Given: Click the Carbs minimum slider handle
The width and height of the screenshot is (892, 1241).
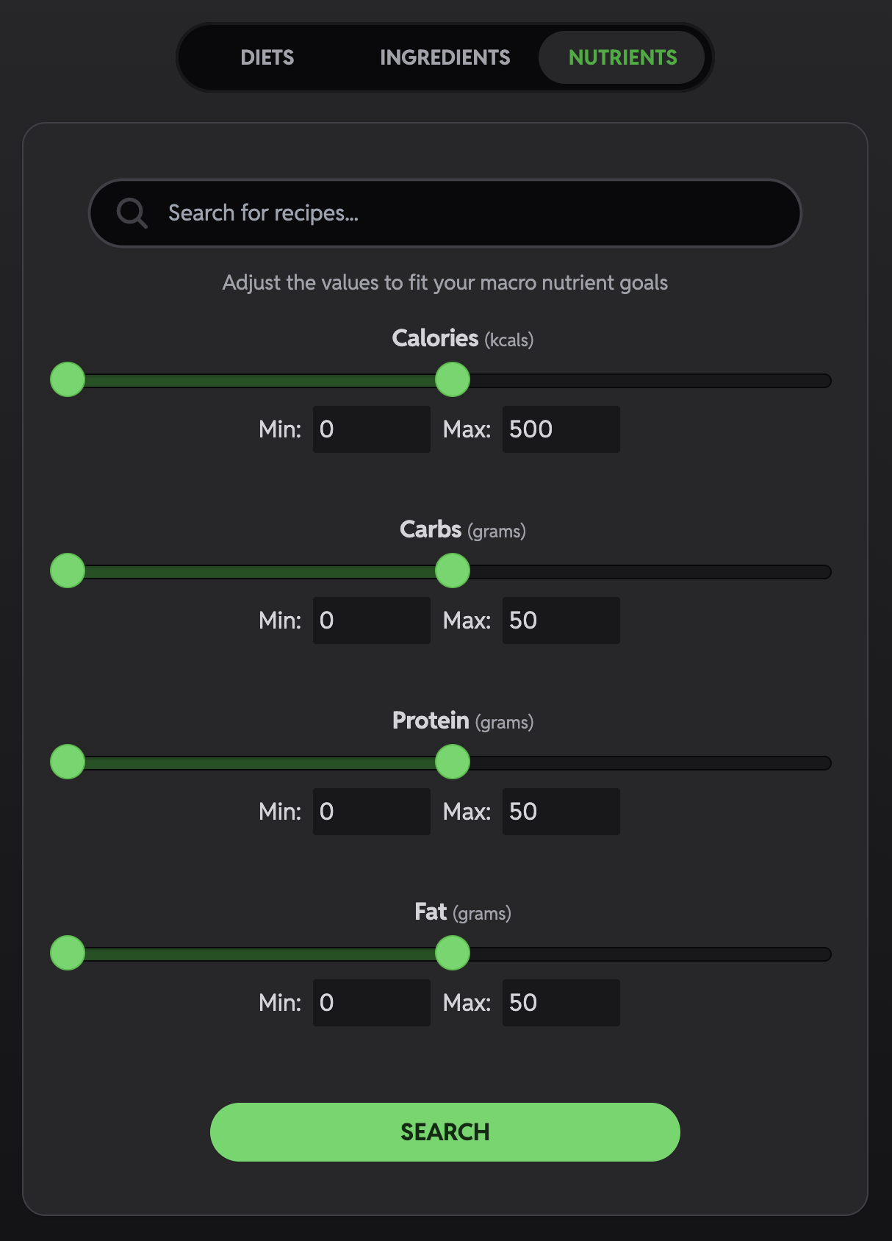Looking at the screenshot, I should 68,571.
